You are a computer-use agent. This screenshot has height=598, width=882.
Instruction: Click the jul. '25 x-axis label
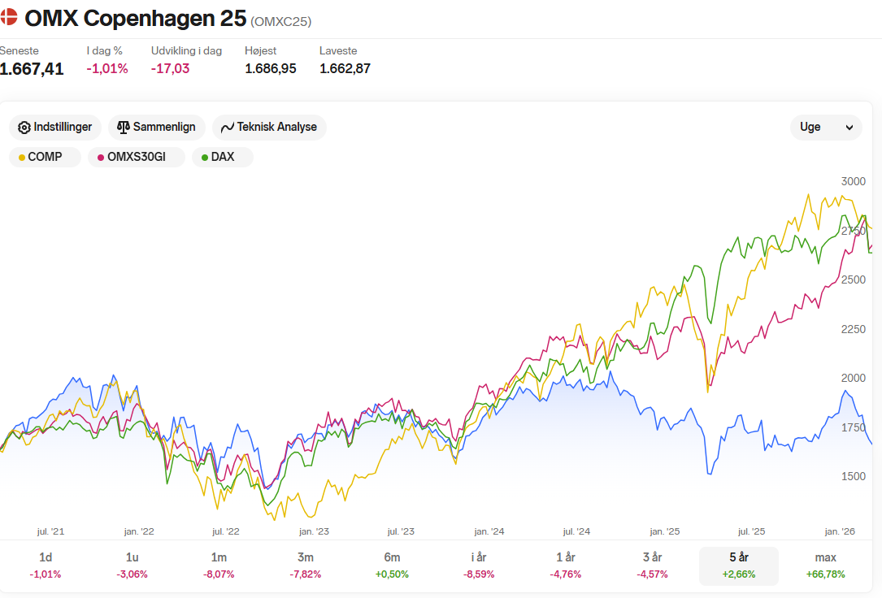pos(751,531)
